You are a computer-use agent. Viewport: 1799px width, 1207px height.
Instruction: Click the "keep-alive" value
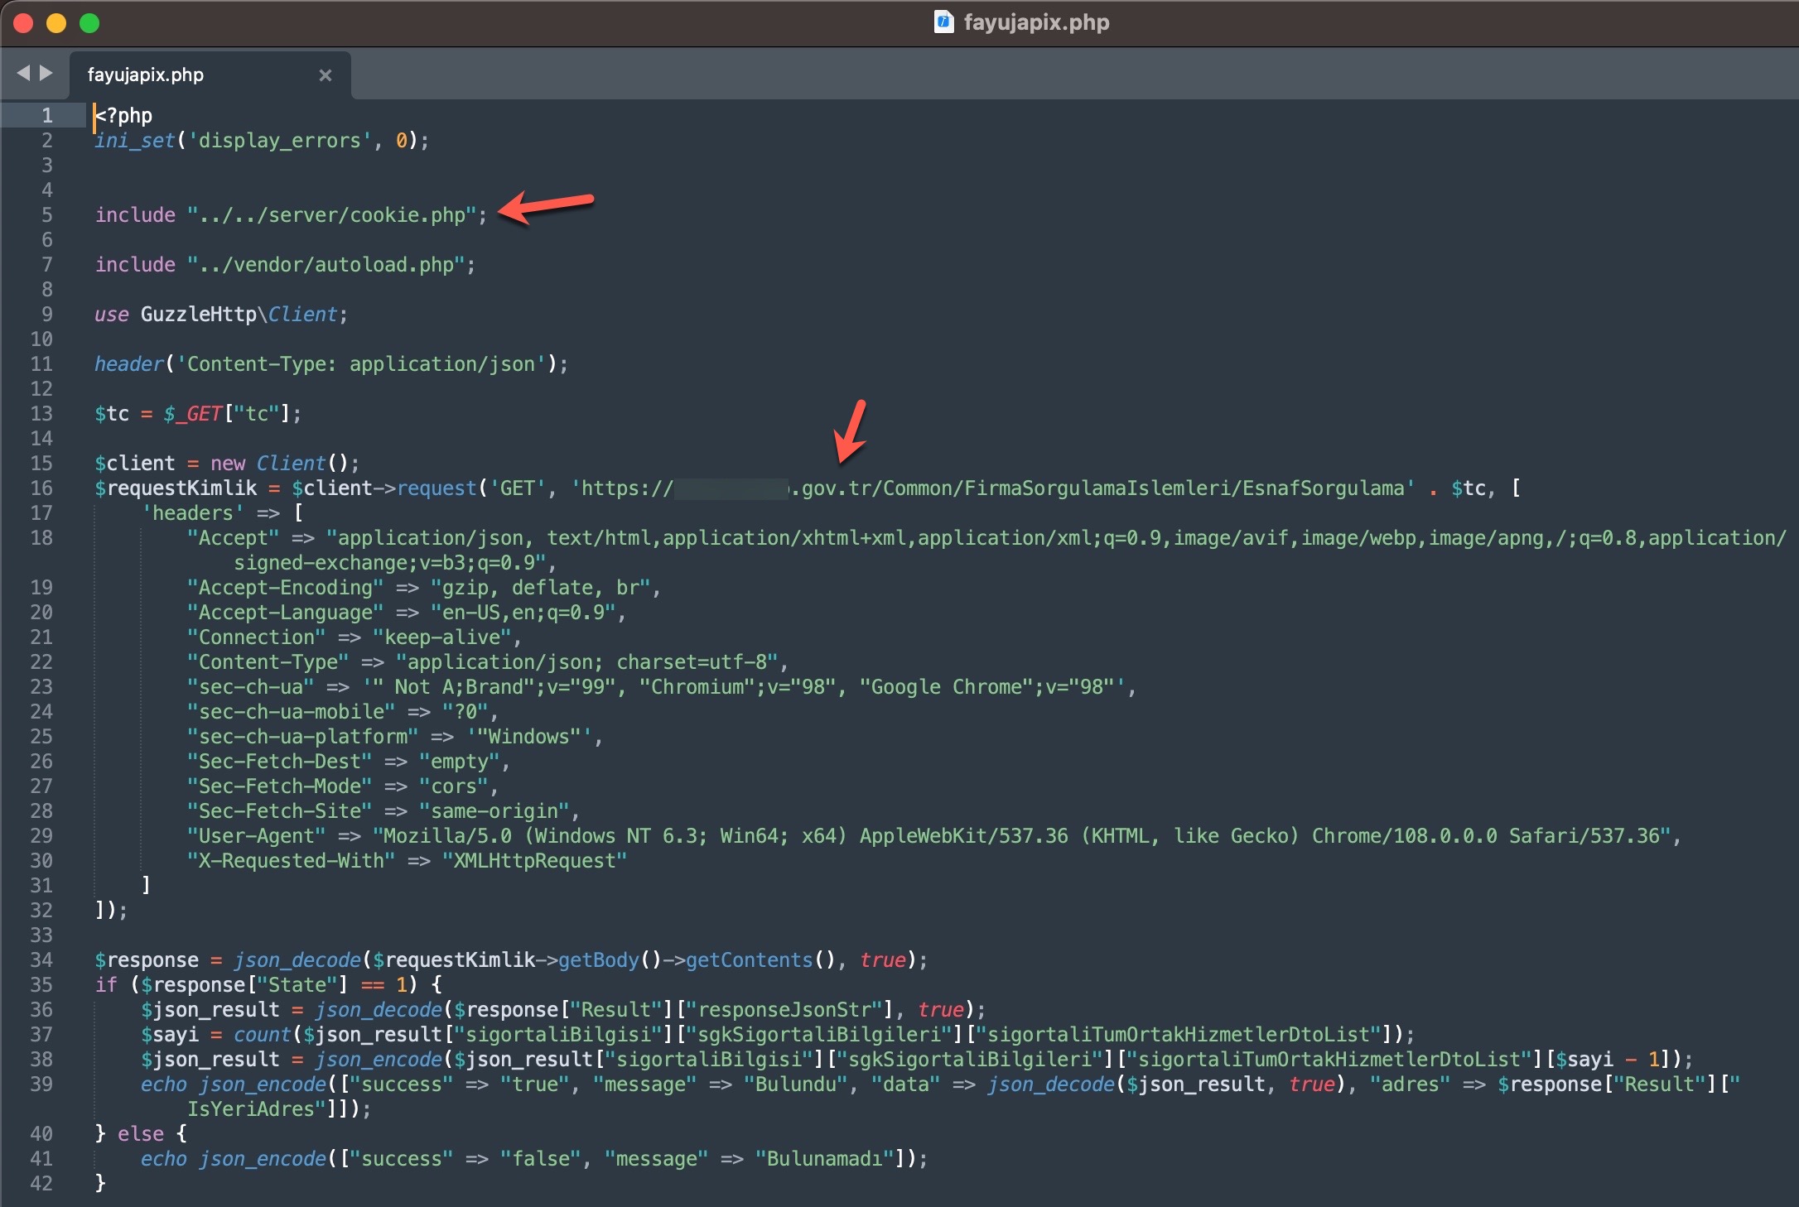[442, 637]
